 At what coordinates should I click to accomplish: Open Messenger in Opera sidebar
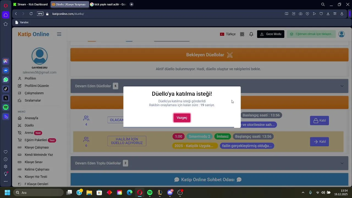coord(5,70)
